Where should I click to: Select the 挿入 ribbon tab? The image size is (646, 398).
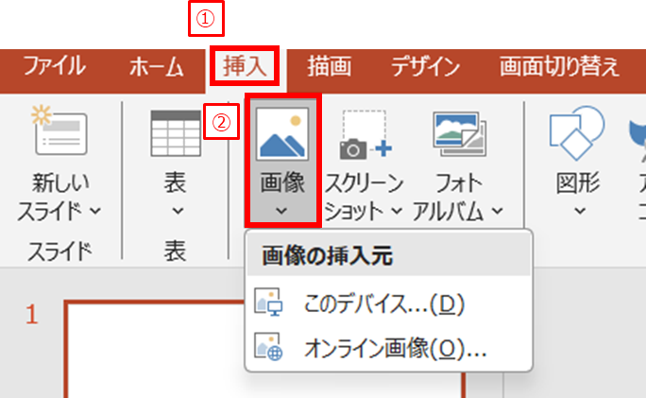tap(245, 67)
